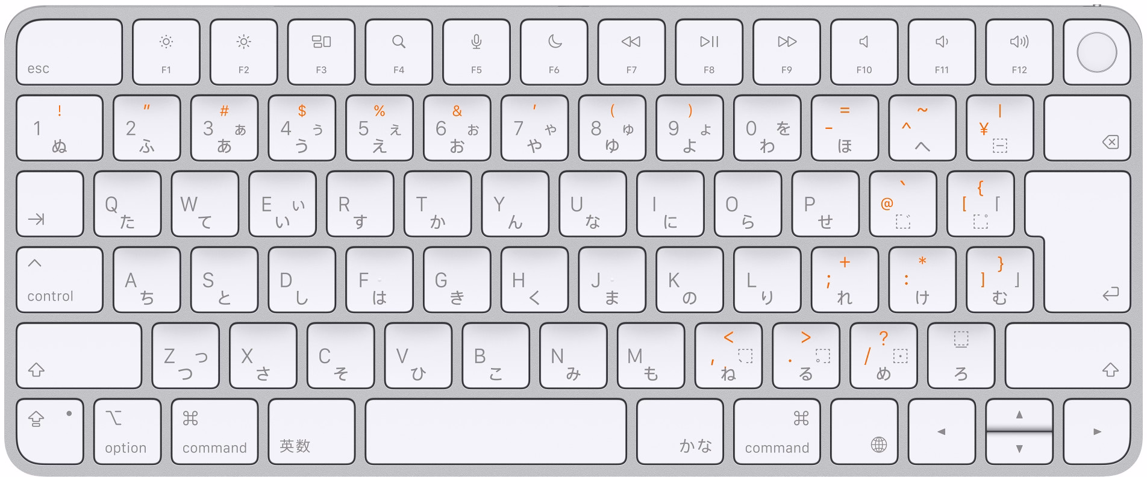Click the volume up key F12
Screen dimensions: 1147x477
pos(1019,52)
